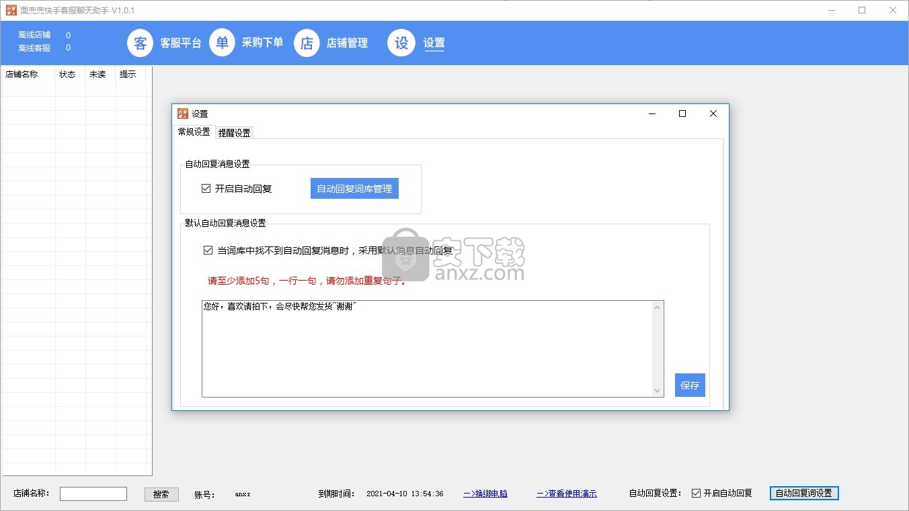
Task: Sort by the 提示 column header
Action: pos(130,75)
